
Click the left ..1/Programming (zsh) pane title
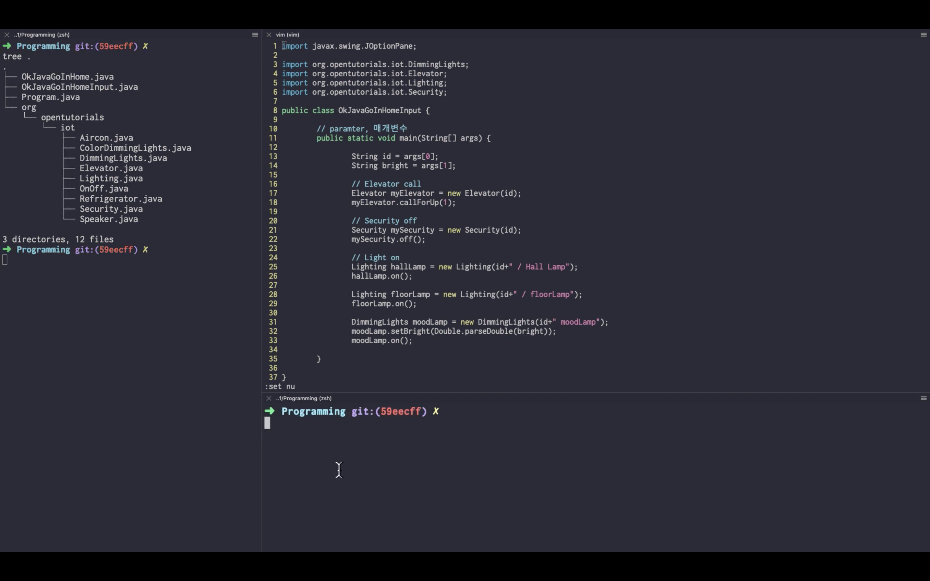point(42,35)
